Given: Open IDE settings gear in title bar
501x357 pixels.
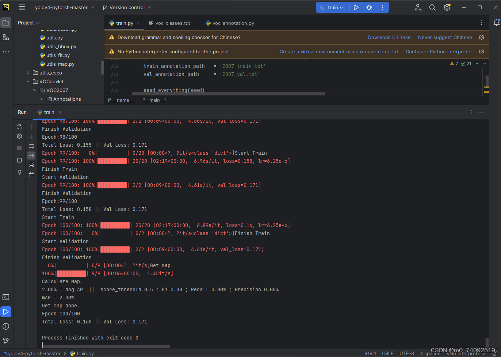Looking at the screenshot, I should pos(447,7).
